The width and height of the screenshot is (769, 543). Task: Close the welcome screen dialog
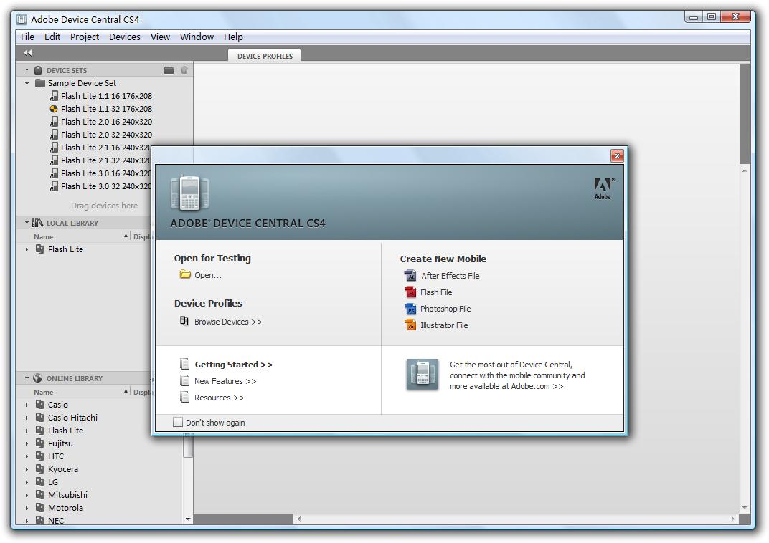[616, 156]
